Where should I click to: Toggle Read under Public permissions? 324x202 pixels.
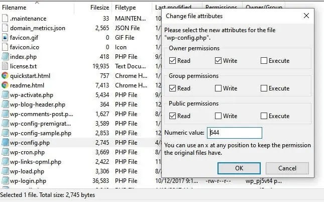click(173, 116)
